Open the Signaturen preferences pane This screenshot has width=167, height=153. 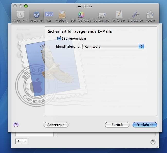click(x=135, y=16)
